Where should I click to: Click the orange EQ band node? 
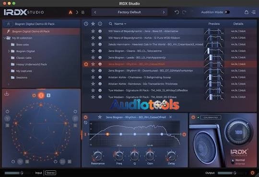(x=107, y=134)
